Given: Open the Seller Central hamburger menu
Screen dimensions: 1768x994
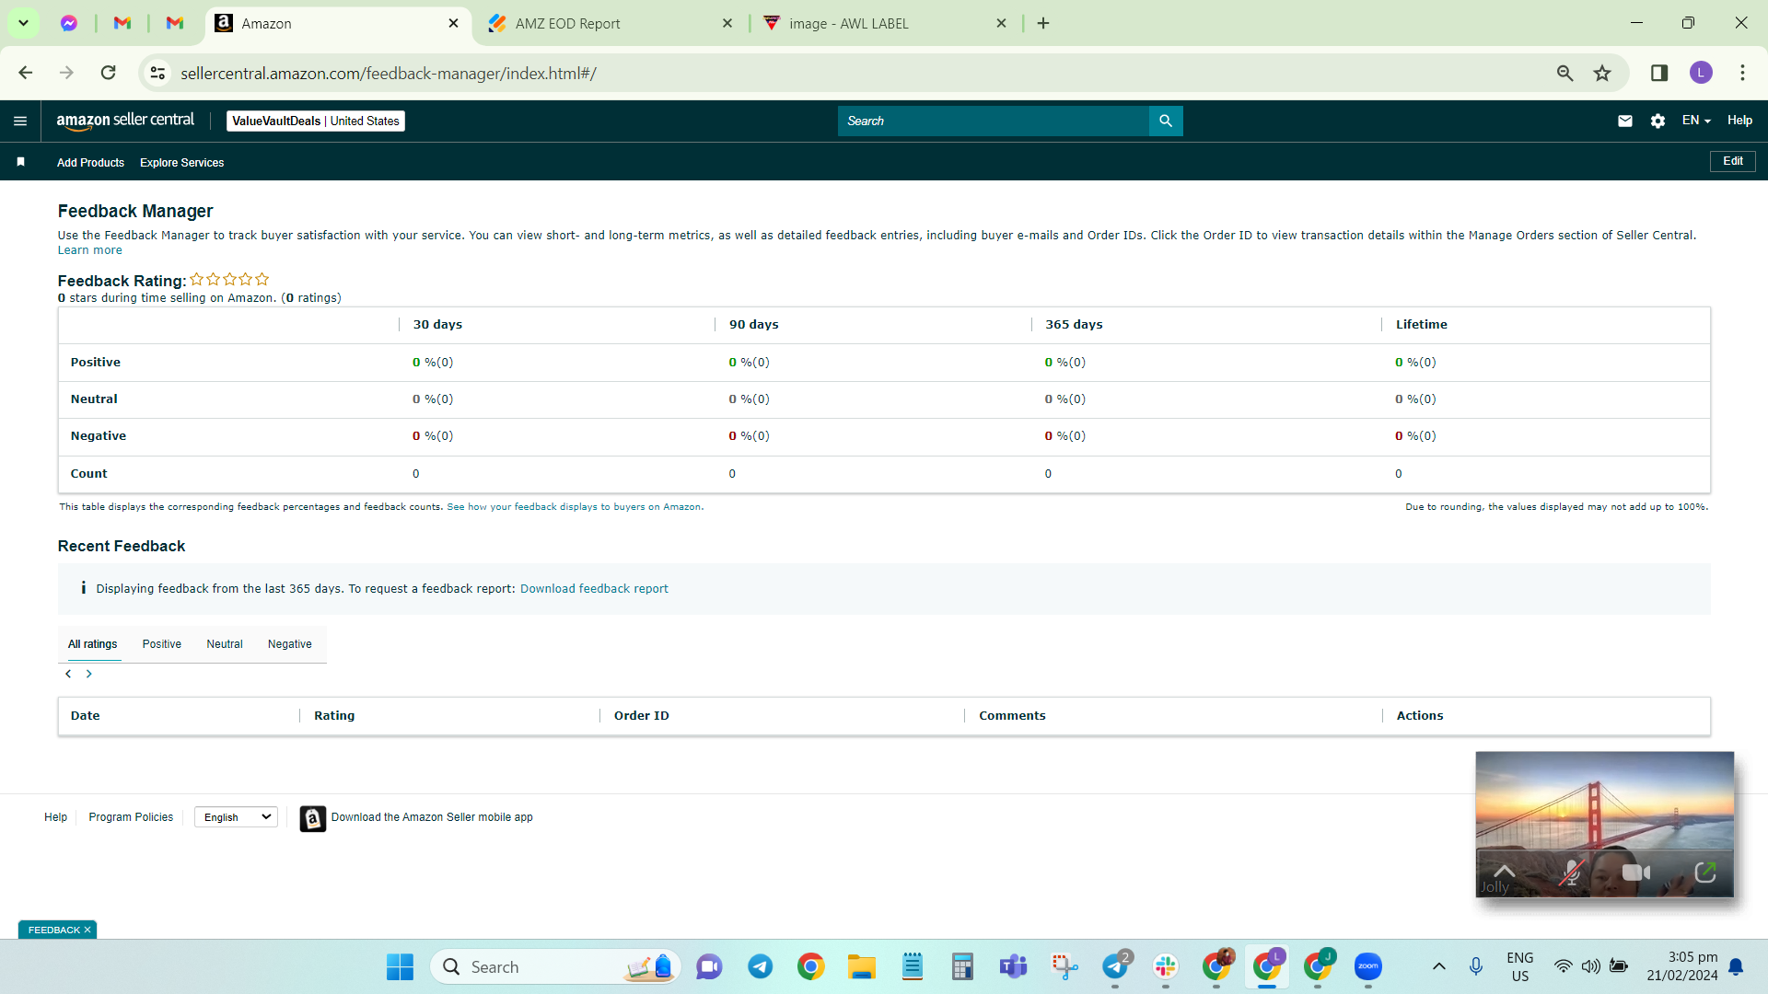Looking at the screenshot, I should coord(20,121).
